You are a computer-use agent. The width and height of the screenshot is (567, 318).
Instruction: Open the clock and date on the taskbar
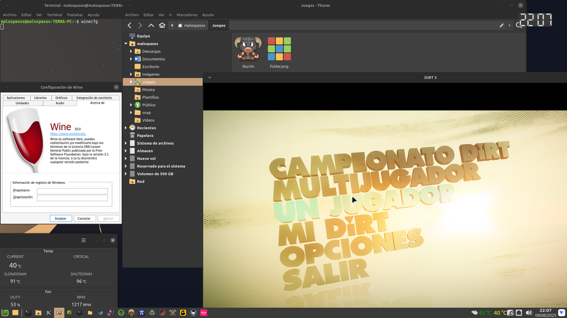coord(545,313)
